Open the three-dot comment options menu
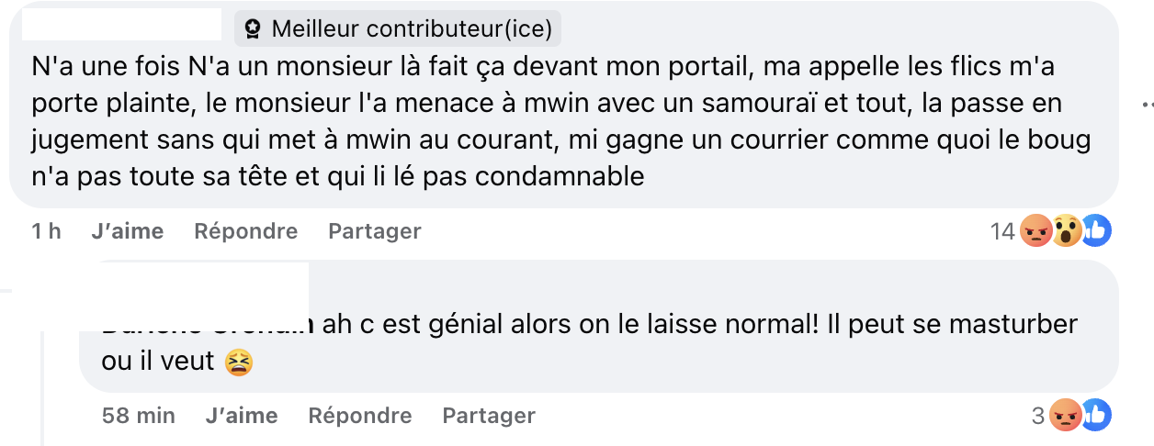 tap(1147, 103)
